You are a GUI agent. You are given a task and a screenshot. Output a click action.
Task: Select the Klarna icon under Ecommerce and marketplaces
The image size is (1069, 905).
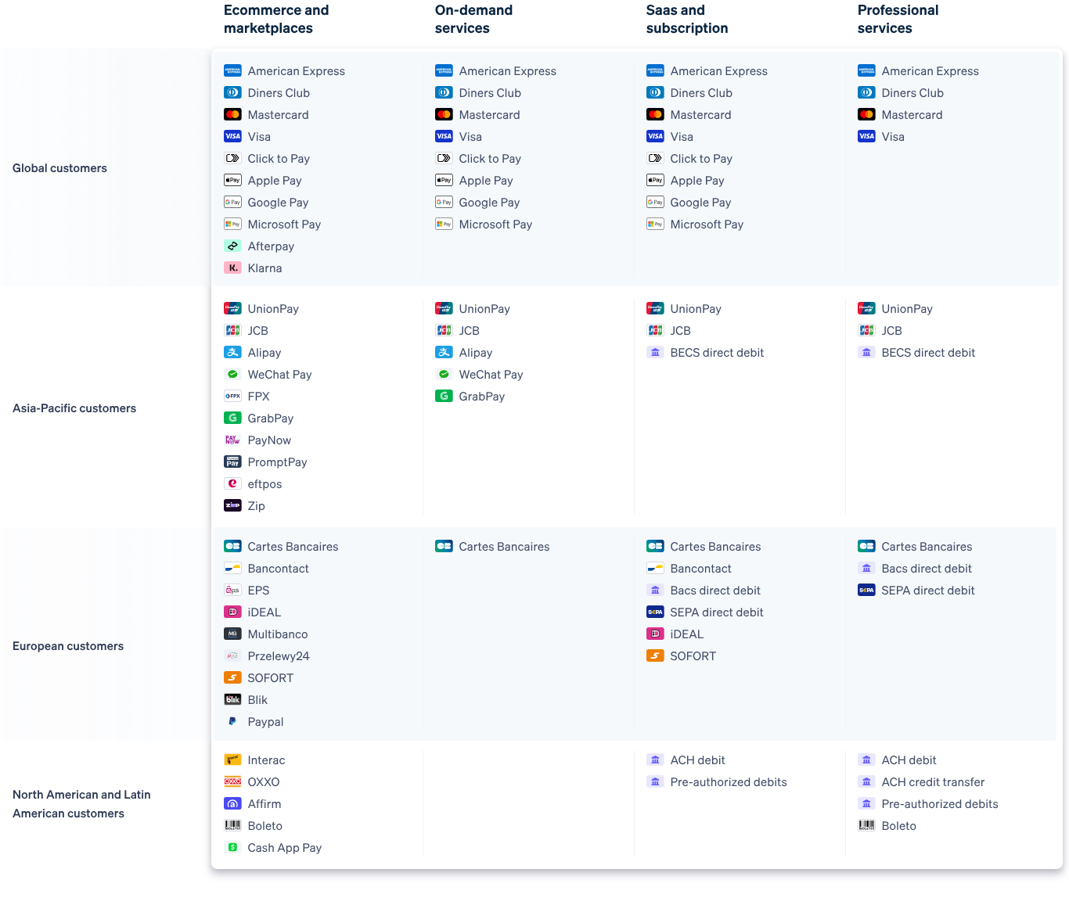(233, 268)
